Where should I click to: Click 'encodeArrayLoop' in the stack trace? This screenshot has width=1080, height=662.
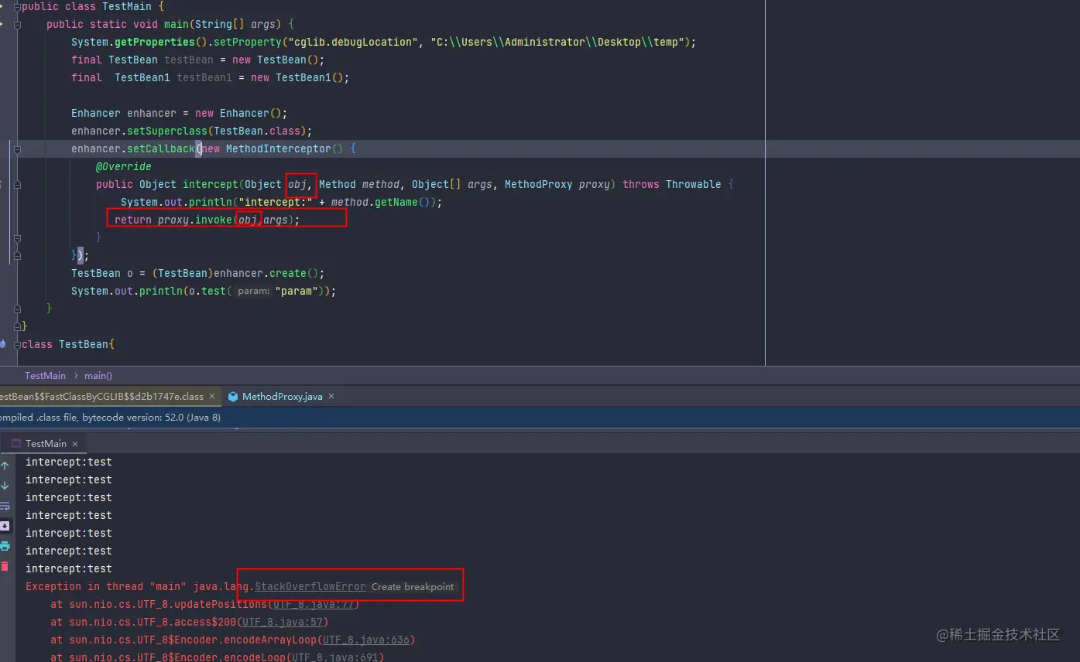tap(270, 640)
